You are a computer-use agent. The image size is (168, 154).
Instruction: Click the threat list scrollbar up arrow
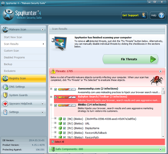point(163,89)
